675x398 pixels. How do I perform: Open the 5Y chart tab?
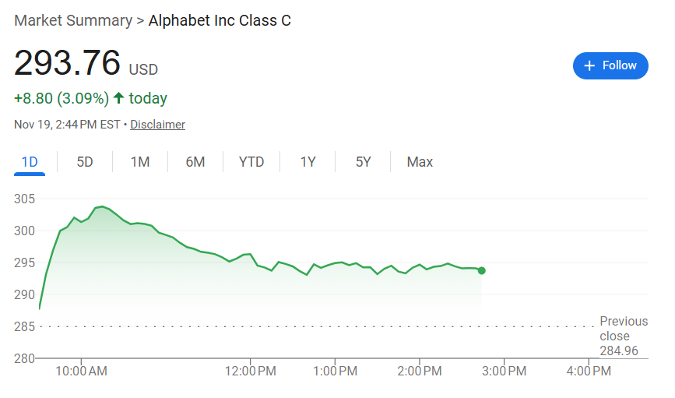(364, 162)
